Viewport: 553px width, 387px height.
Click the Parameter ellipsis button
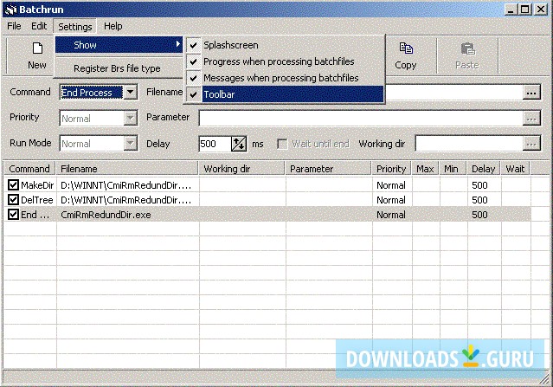pyautogui.click(x=531, y=119)
